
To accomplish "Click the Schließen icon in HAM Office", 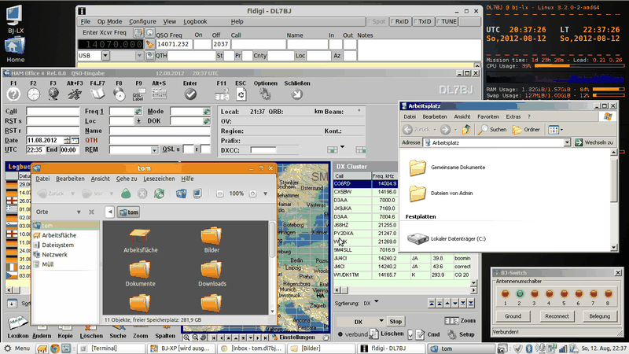I will coord(297,94).
